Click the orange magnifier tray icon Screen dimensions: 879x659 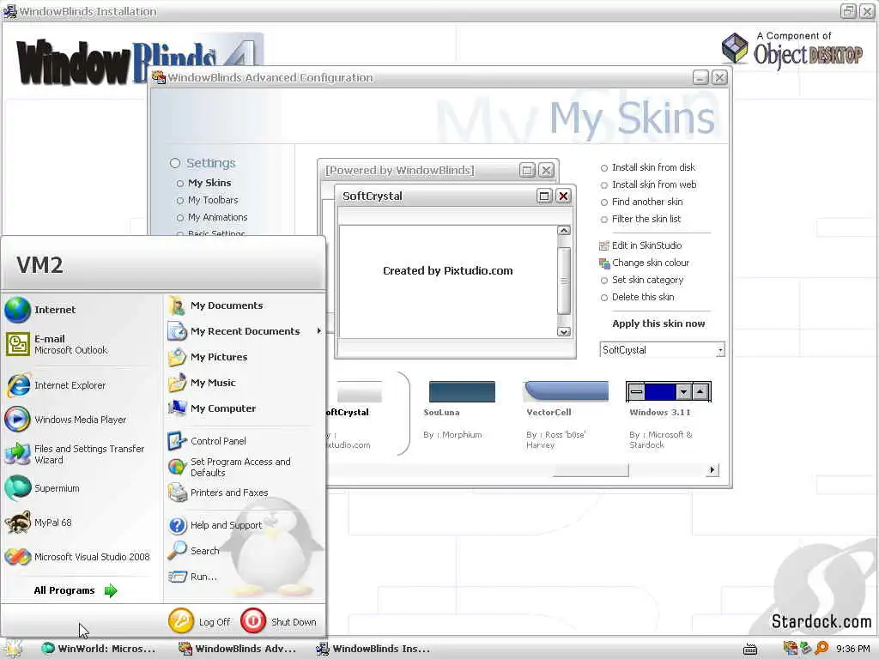click(x=821, y=649)
